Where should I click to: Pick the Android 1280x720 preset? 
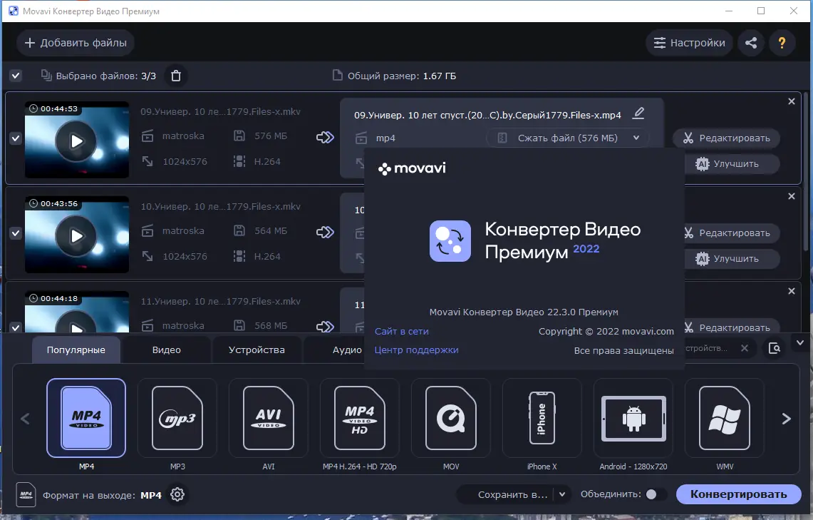point(633,418)
